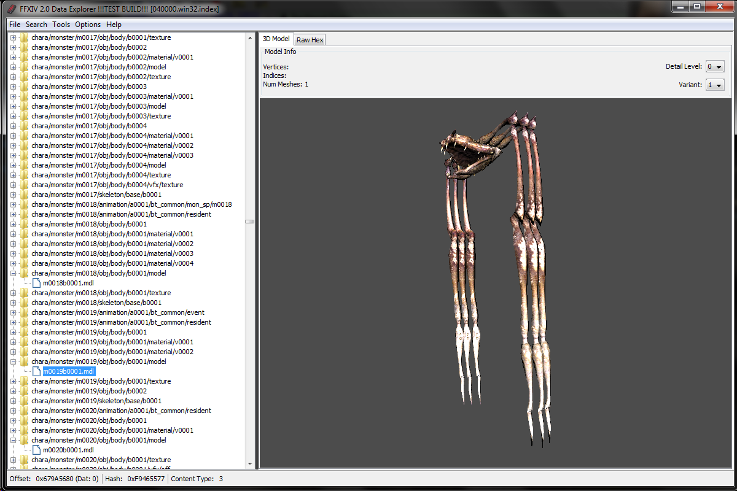Click the tree vertical scrollbar thumb
Image resolution: width=737 pixels, height=491 pixels.
(x=250, y=222)
